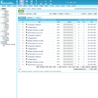Open the 不限头条 search dropdown
98x98 pixels.
pyautogui.click(x=67, y=14)
